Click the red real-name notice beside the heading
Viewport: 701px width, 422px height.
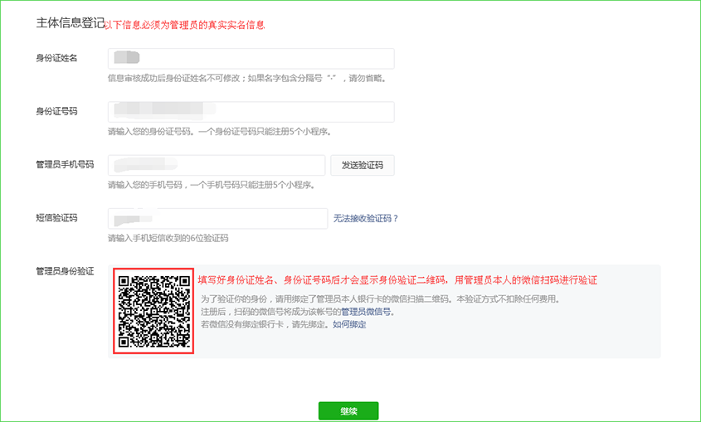(x=185, y=25)
